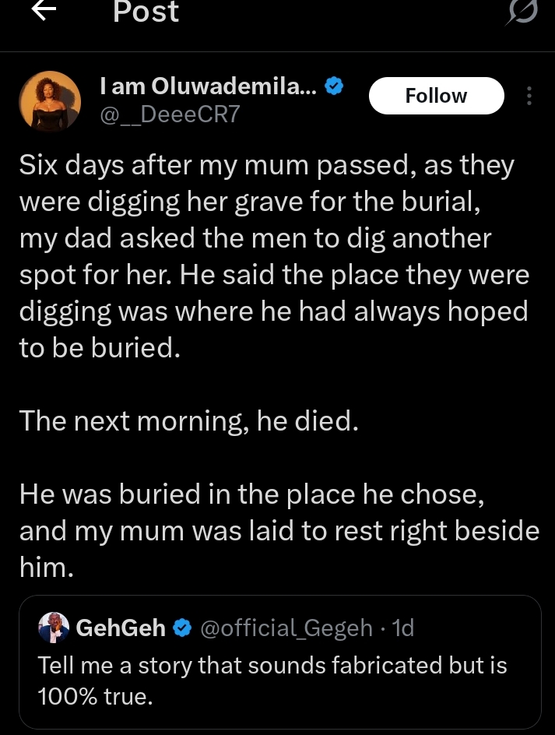Tap the paragraph 'He was buried in the place'
Screen dimensions: 555x735
coord(279,531)
